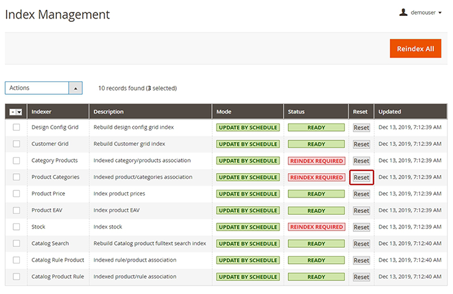Click the Mode column header
This screenshot has width=453, height=294.
[224, 112]
